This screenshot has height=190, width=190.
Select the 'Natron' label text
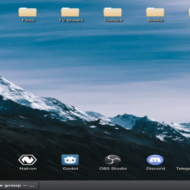28,169
